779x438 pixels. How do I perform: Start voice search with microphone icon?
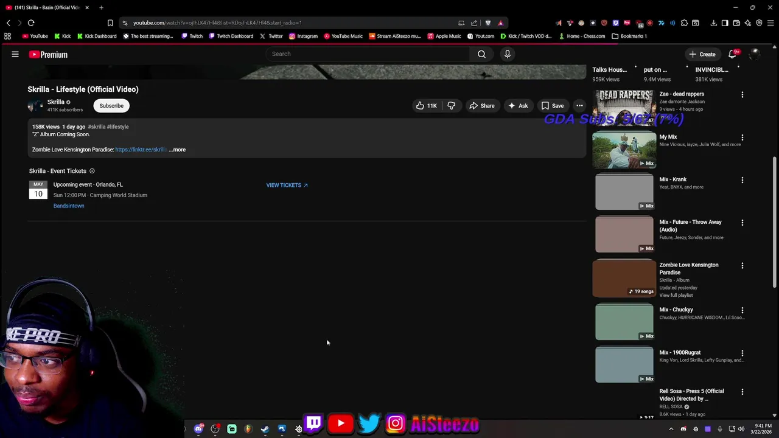click(508, 54)
